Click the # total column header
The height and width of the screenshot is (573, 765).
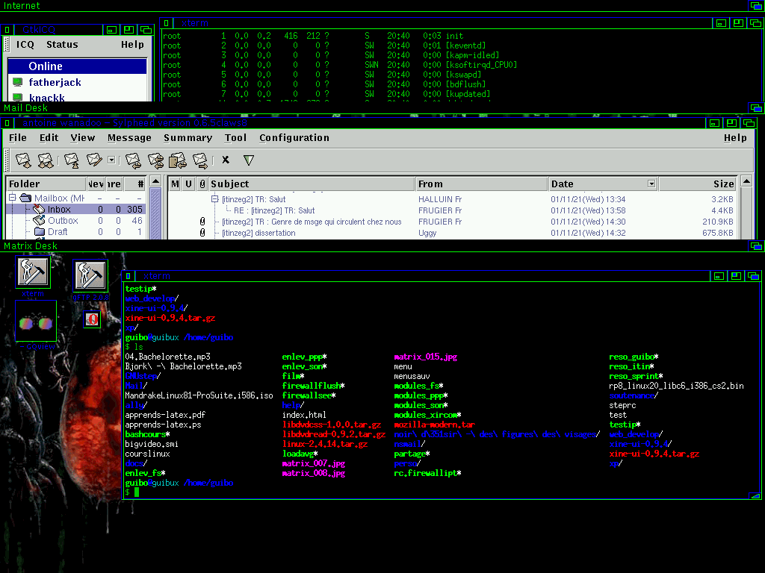pyautogui.click(x=134, y=184)
